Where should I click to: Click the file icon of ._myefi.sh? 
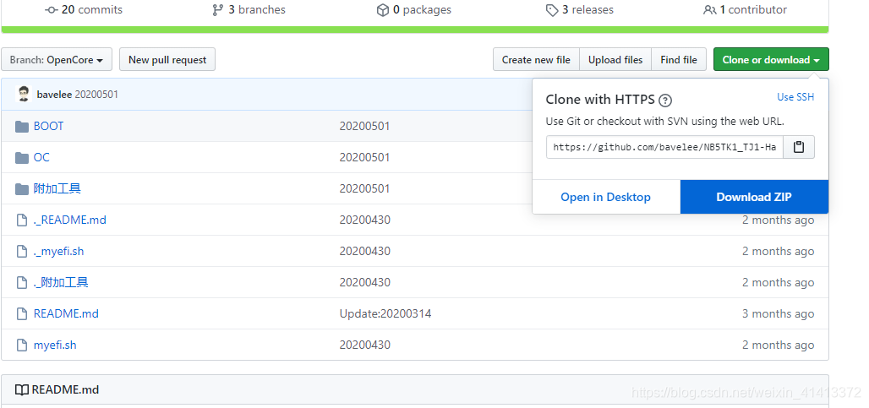(x=22, y=252)
